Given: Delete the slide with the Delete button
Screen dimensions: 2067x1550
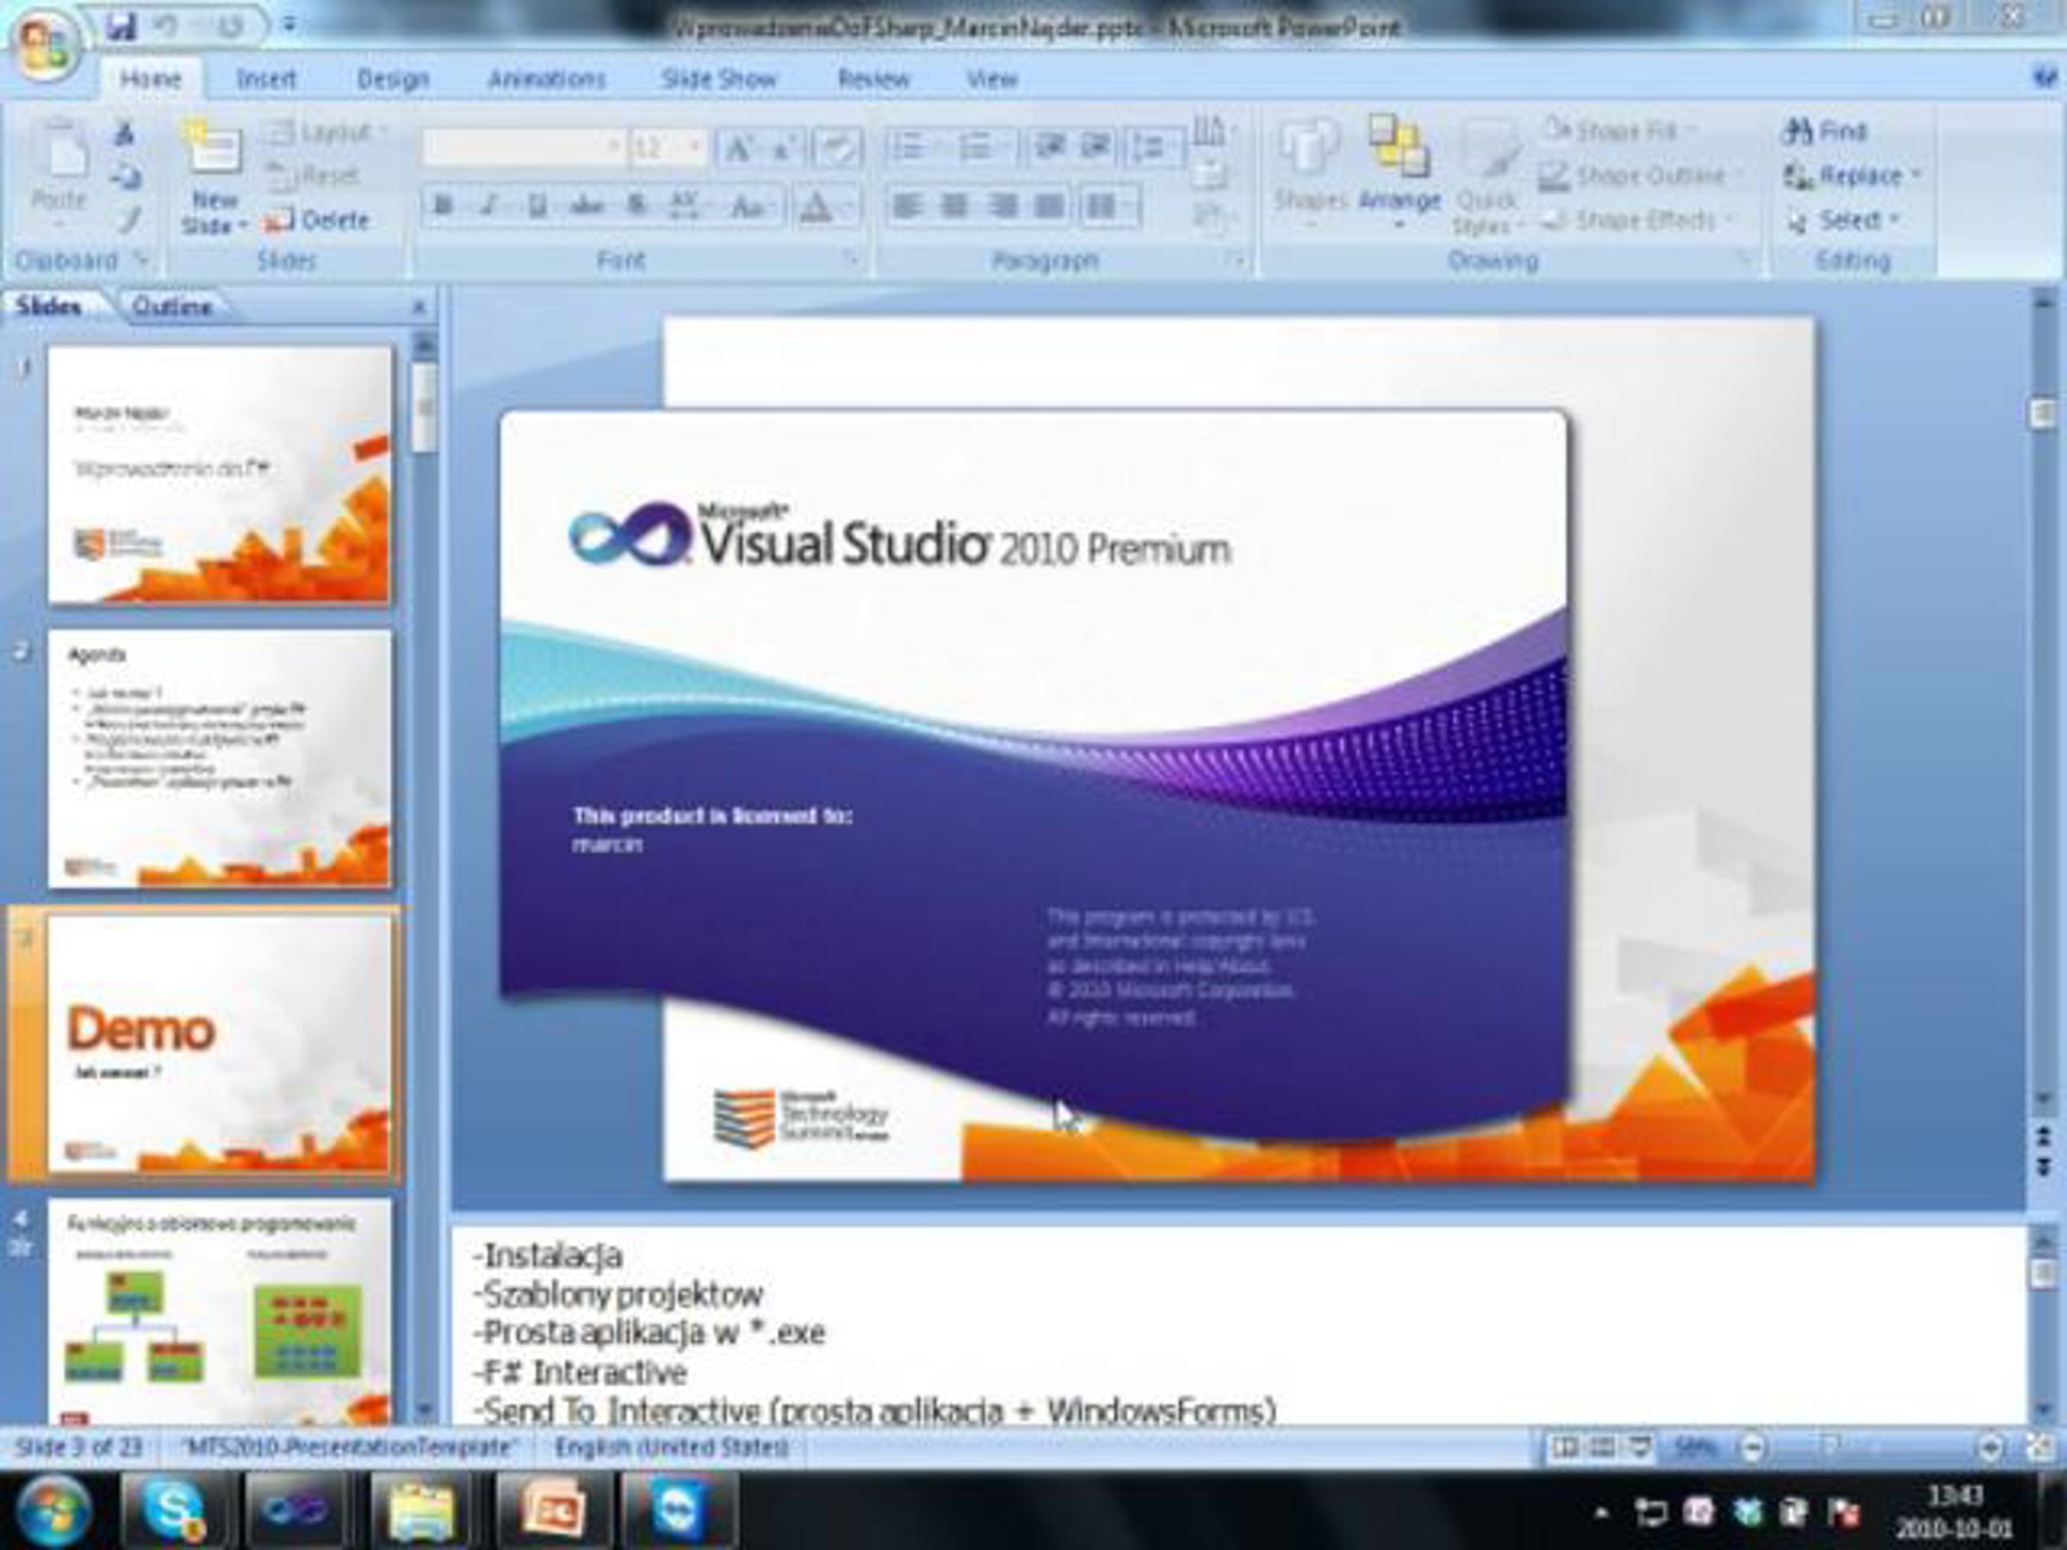Looking at the screenshot, I should click(x=317, y=220).
